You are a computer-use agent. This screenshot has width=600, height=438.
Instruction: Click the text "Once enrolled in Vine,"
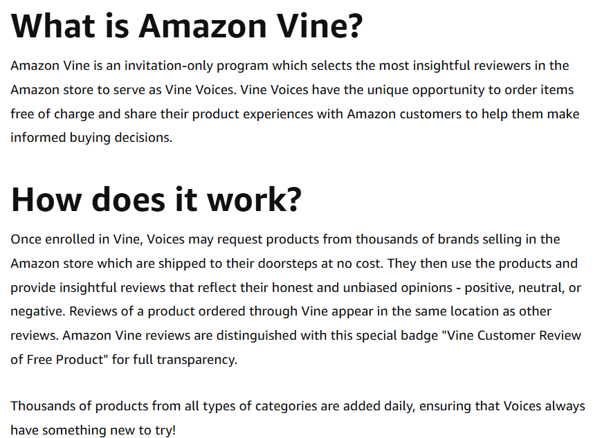(x=77, y=239)
